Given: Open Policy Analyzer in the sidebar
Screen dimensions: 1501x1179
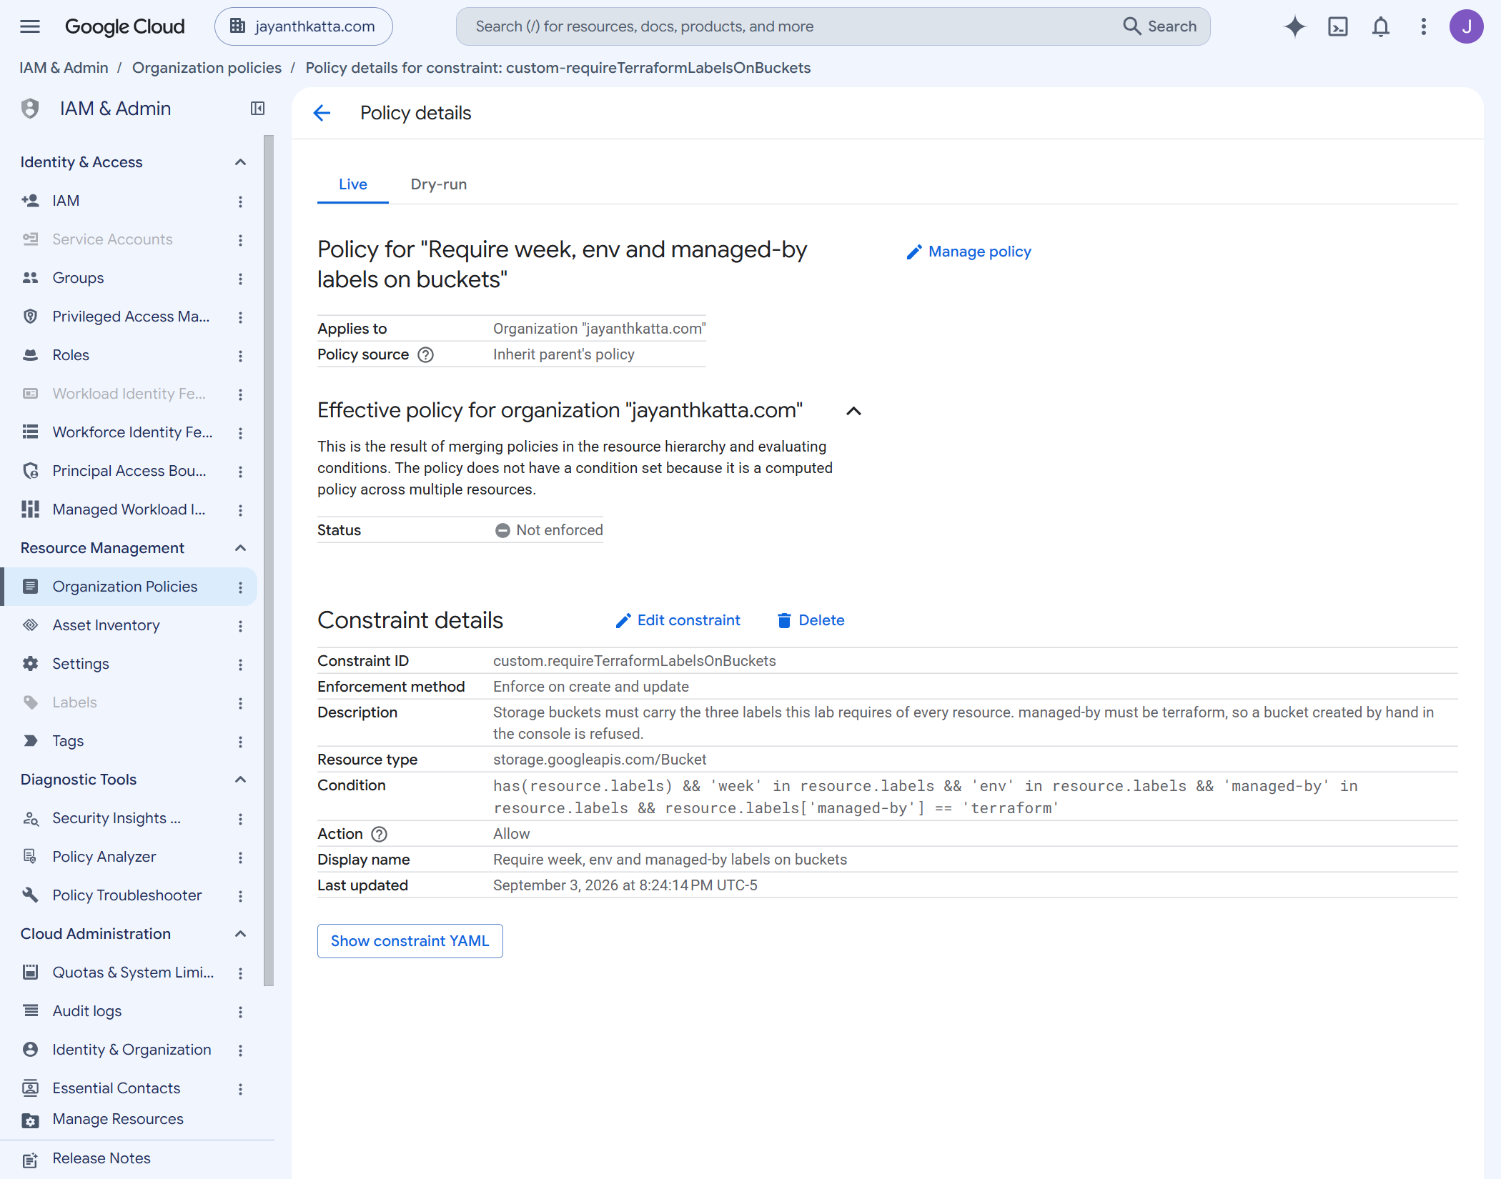Looking at the screenshot, I should point(104,857).
